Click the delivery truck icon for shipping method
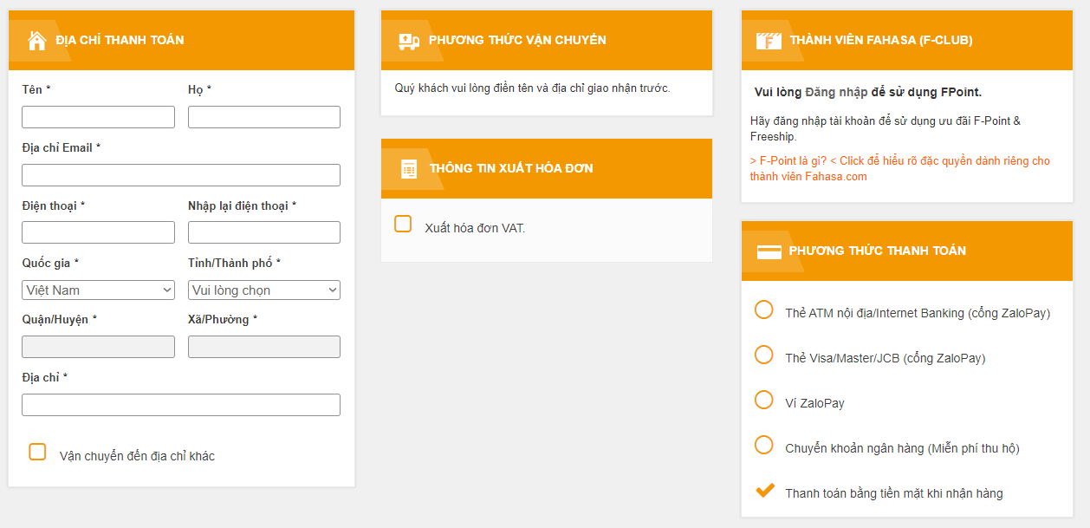The height and width of the screenshot is (528, 1090). (408, 41)
